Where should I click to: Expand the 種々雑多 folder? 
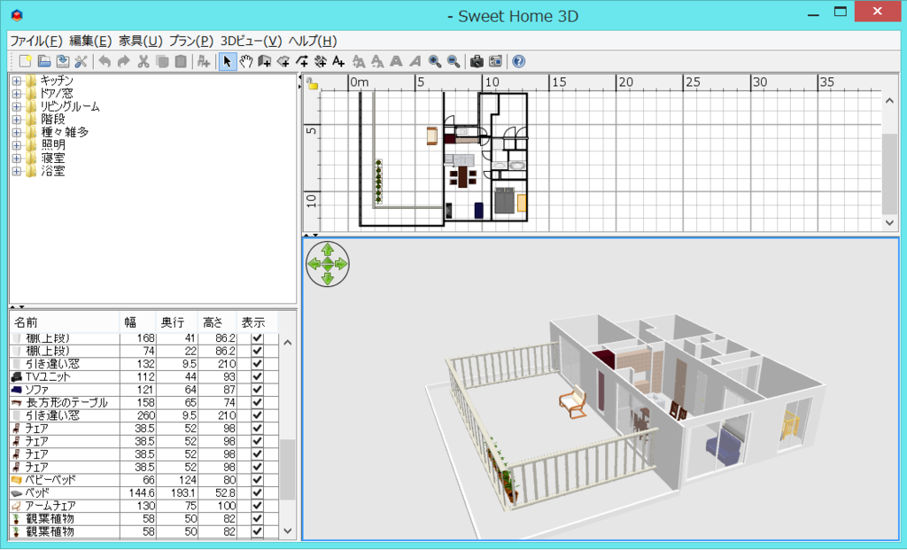pos(17,132)
